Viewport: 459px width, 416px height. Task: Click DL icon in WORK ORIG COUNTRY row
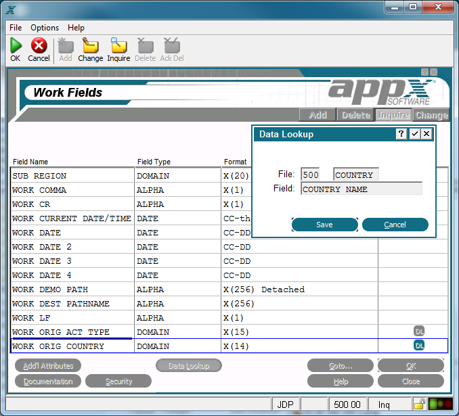coord(419,345)
